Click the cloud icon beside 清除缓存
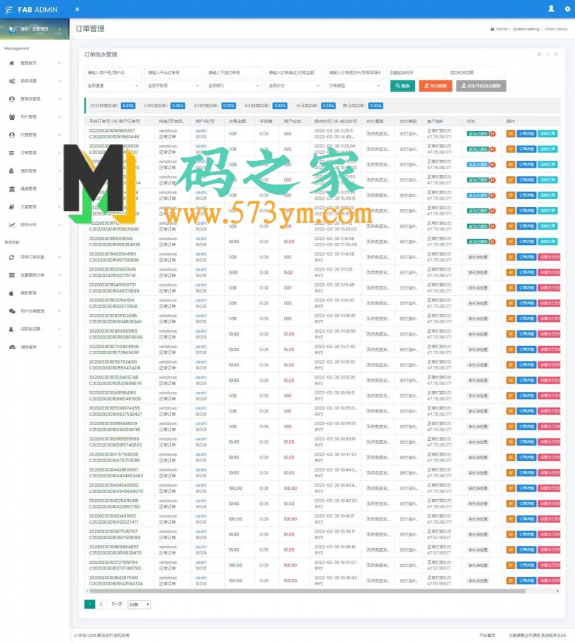575x643 pixels. [12, 347]
